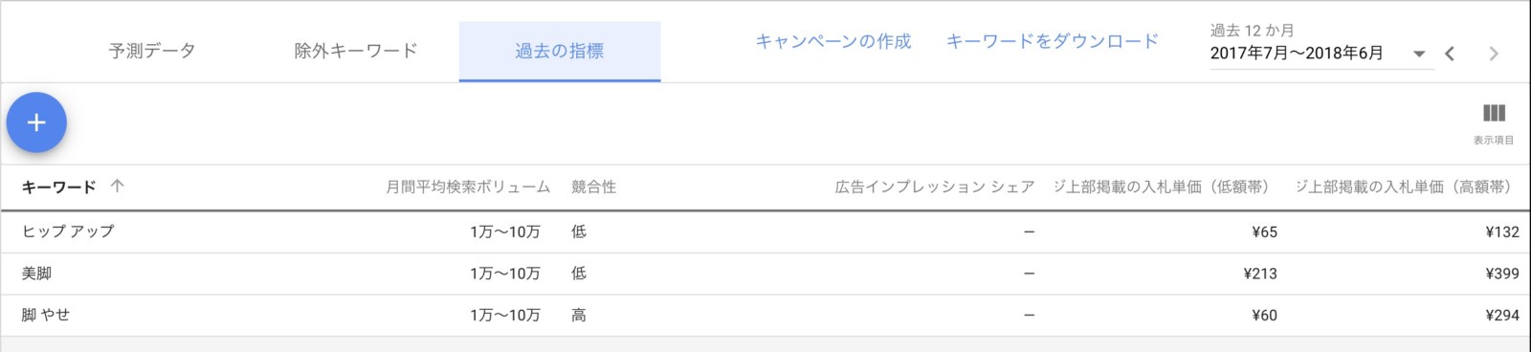Select the 脚 やせ keyword row
The width and height of the screenshot is (1531, 352).
tap(765, 315)
